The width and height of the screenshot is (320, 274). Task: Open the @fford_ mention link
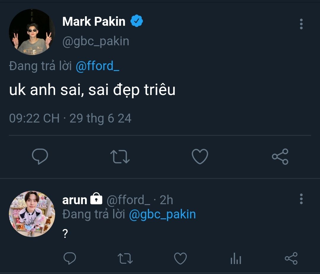[x=97, y=66]
